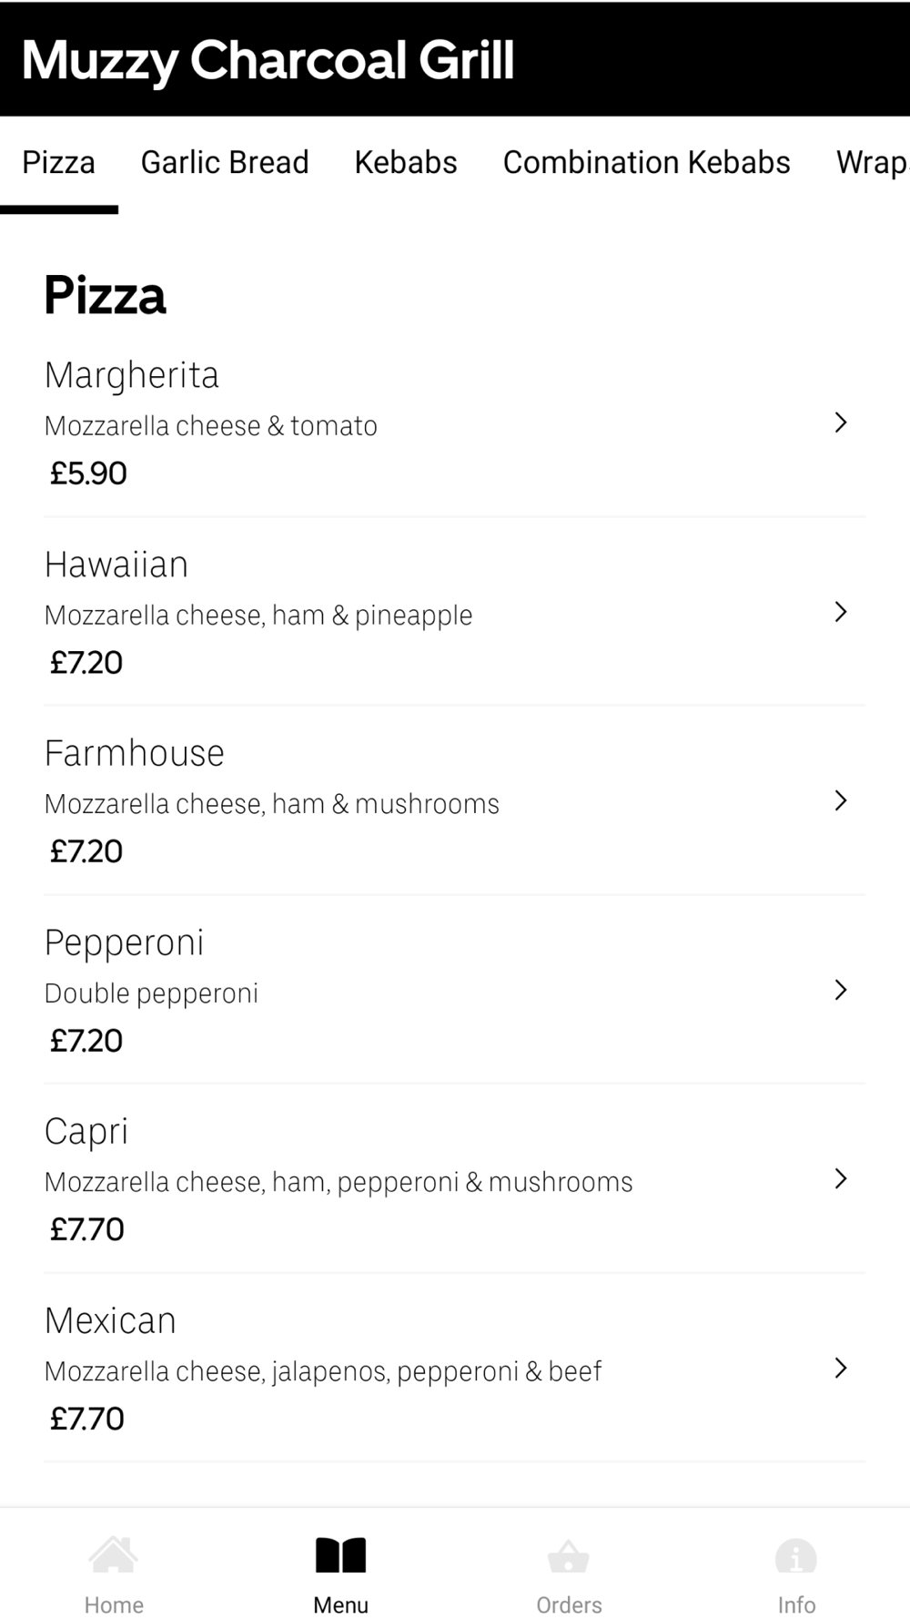Select the Pizza category tab
910x1619 pixels.
pos(58,162)
